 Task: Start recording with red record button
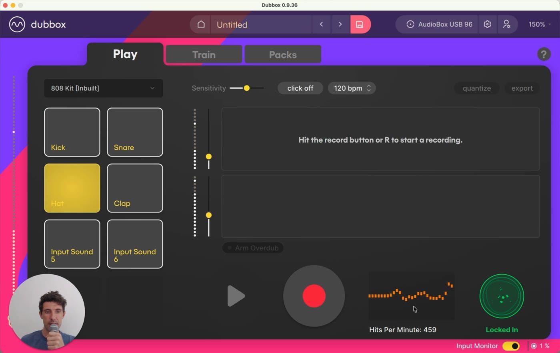pyautogui.click(x=314, y=296)
